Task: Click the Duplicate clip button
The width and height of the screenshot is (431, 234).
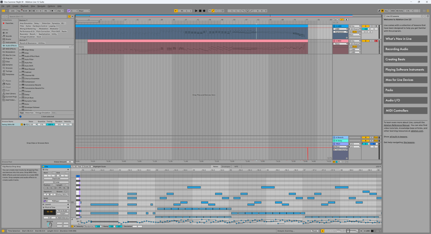Action: coord(56,179)
